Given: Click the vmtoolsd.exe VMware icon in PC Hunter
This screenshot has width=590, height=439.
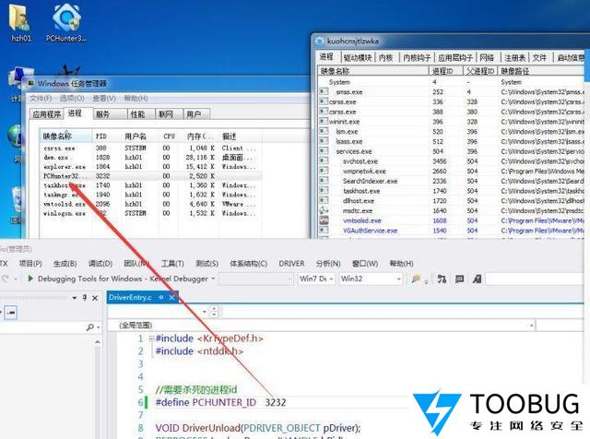Looking at the screenshot, I should point(324,220).
